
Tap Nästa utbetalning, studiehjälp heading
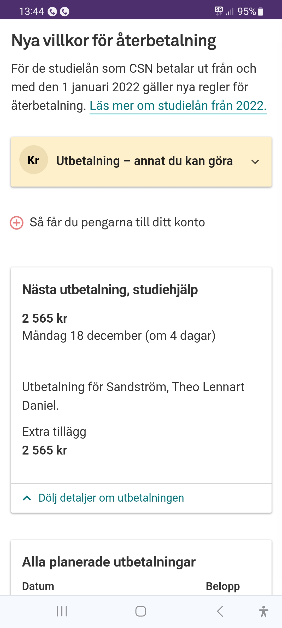coord(110,290)
